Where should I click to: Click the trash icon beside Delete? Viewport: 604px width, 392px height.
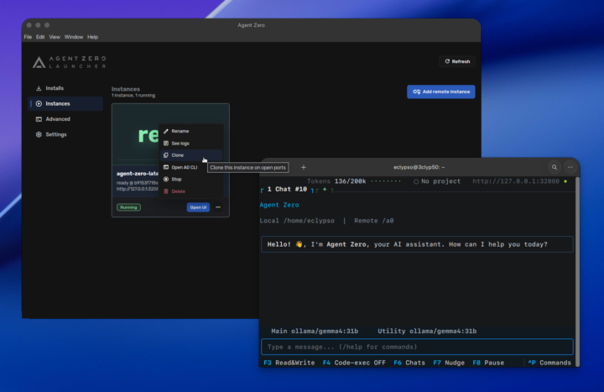[166, 191]
